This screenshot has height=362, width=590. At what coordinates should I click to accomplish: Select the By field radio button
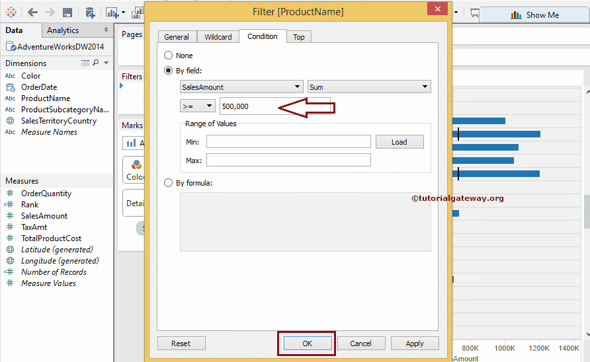[168, 70]
